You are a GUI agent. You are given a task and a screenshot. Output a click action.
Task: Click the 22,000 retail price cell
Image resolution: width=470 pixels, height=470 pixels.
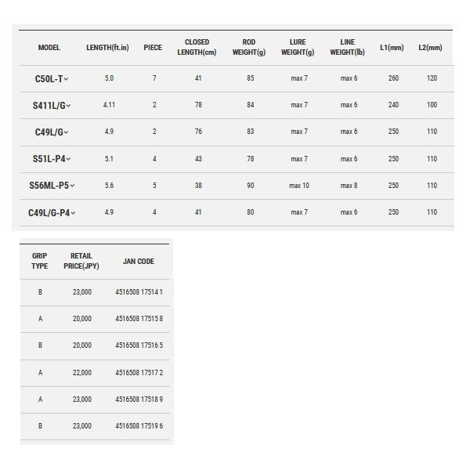coord(81,373)
